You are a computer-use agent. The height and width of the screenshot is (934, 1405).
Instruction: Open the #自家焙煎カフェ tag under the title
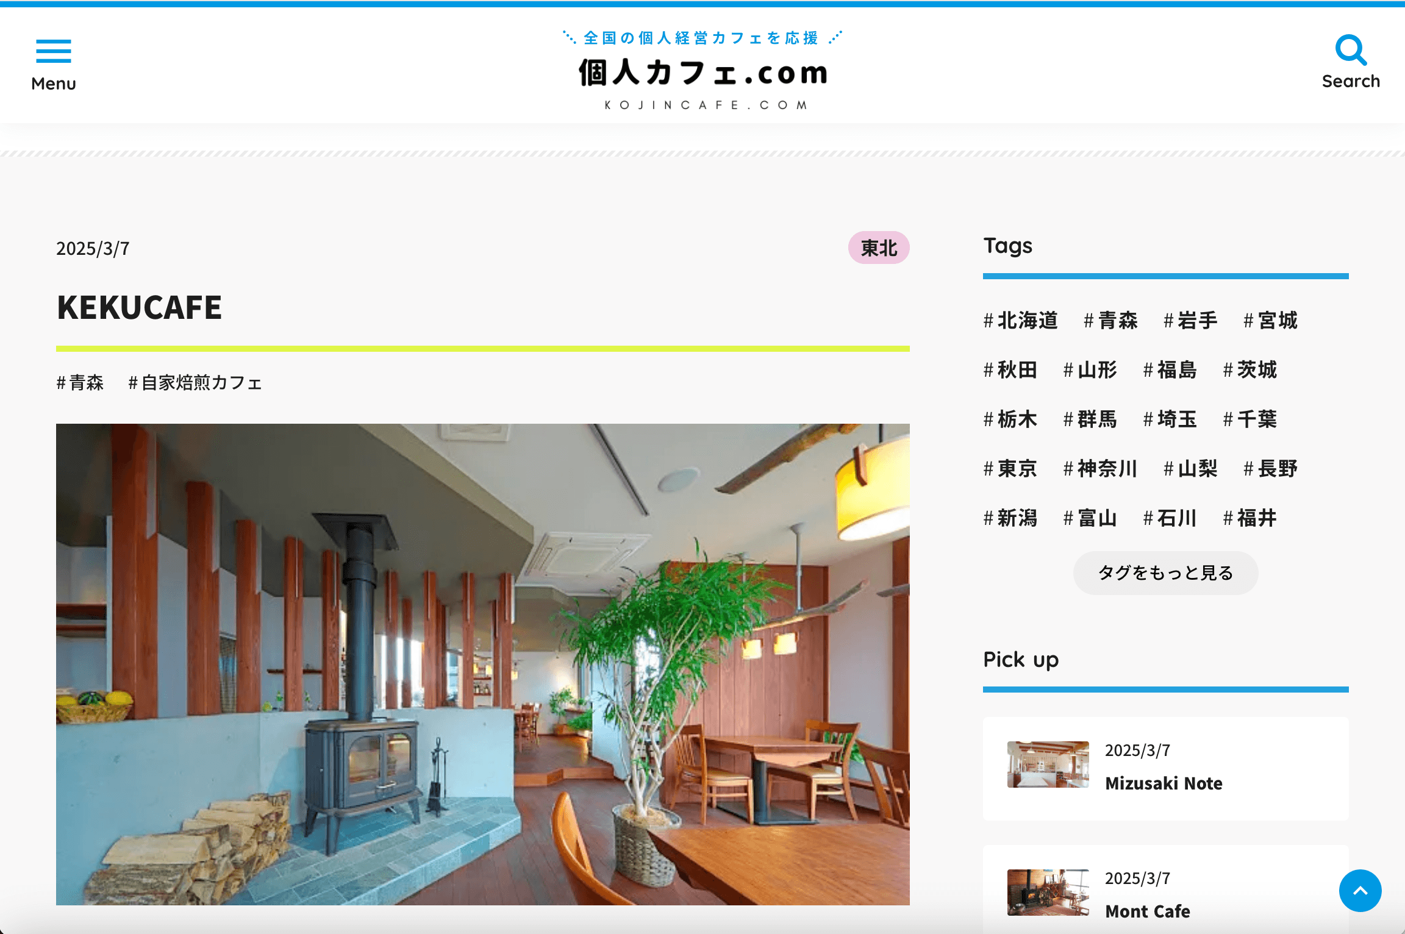pos(195,383)
